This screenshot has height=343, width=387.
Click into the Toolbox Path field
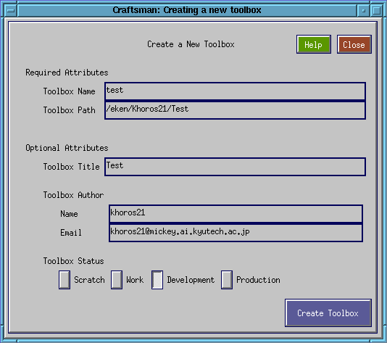tap(235, 110)
